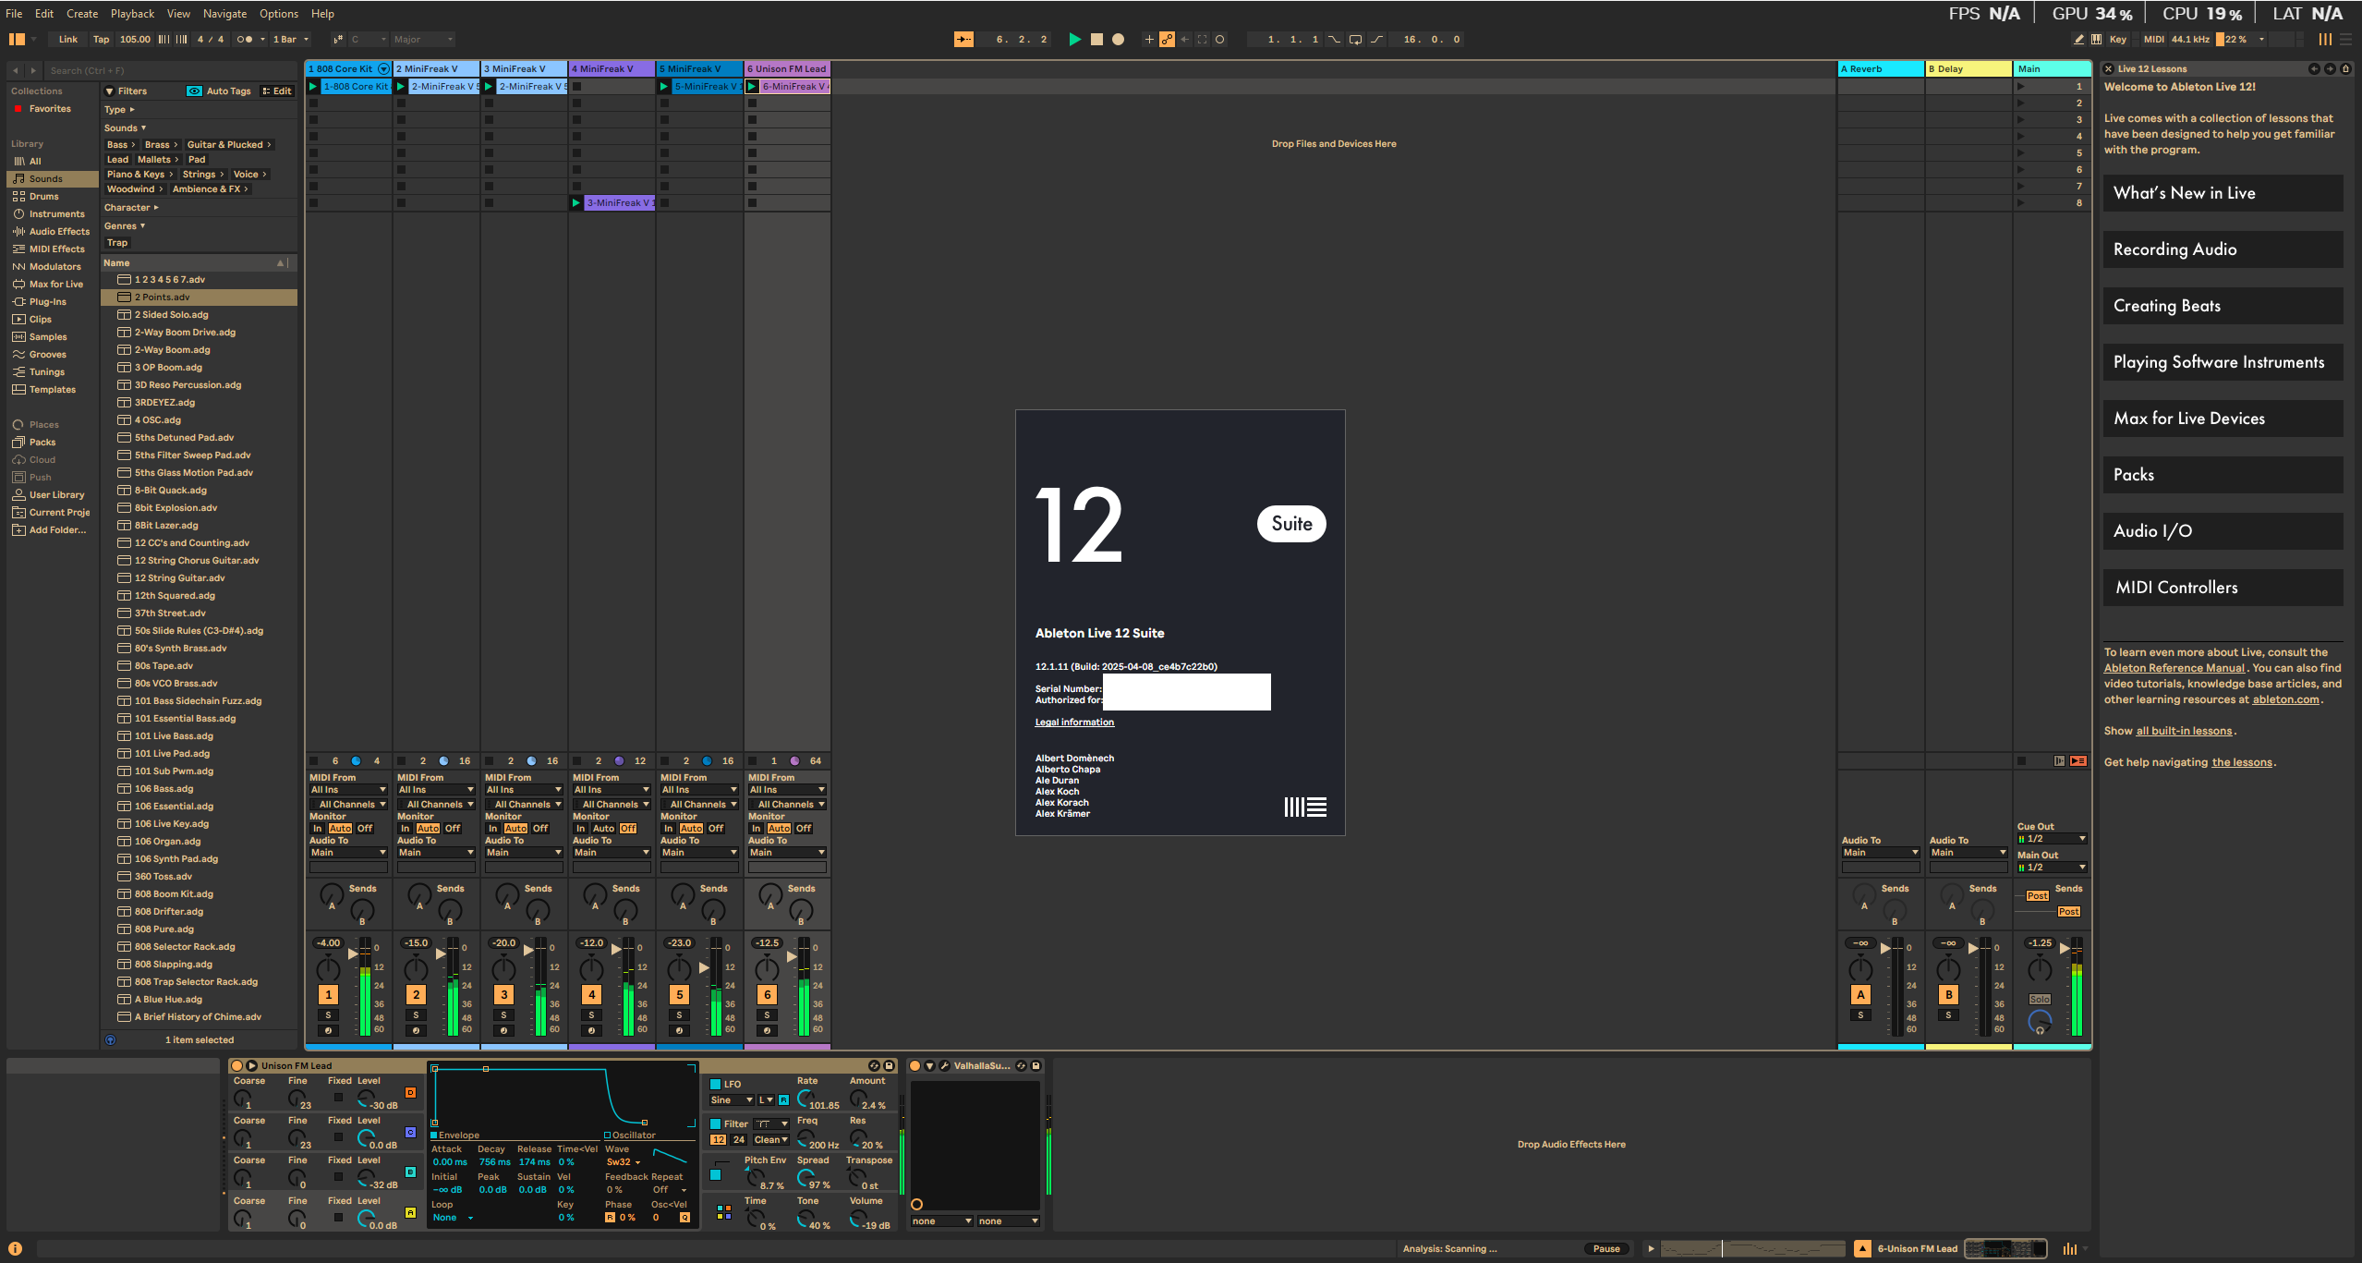
Task: Open track 1 MIDI From All Ins dropdown
Action: pos(348,790)
